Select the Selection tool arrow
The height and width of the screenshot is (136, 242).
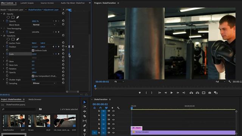click(85, 102)
